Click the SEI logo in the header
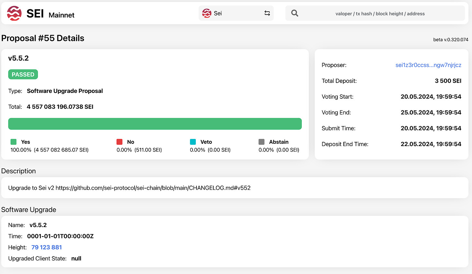Screen dimensions: 472x274 point(14,13)
